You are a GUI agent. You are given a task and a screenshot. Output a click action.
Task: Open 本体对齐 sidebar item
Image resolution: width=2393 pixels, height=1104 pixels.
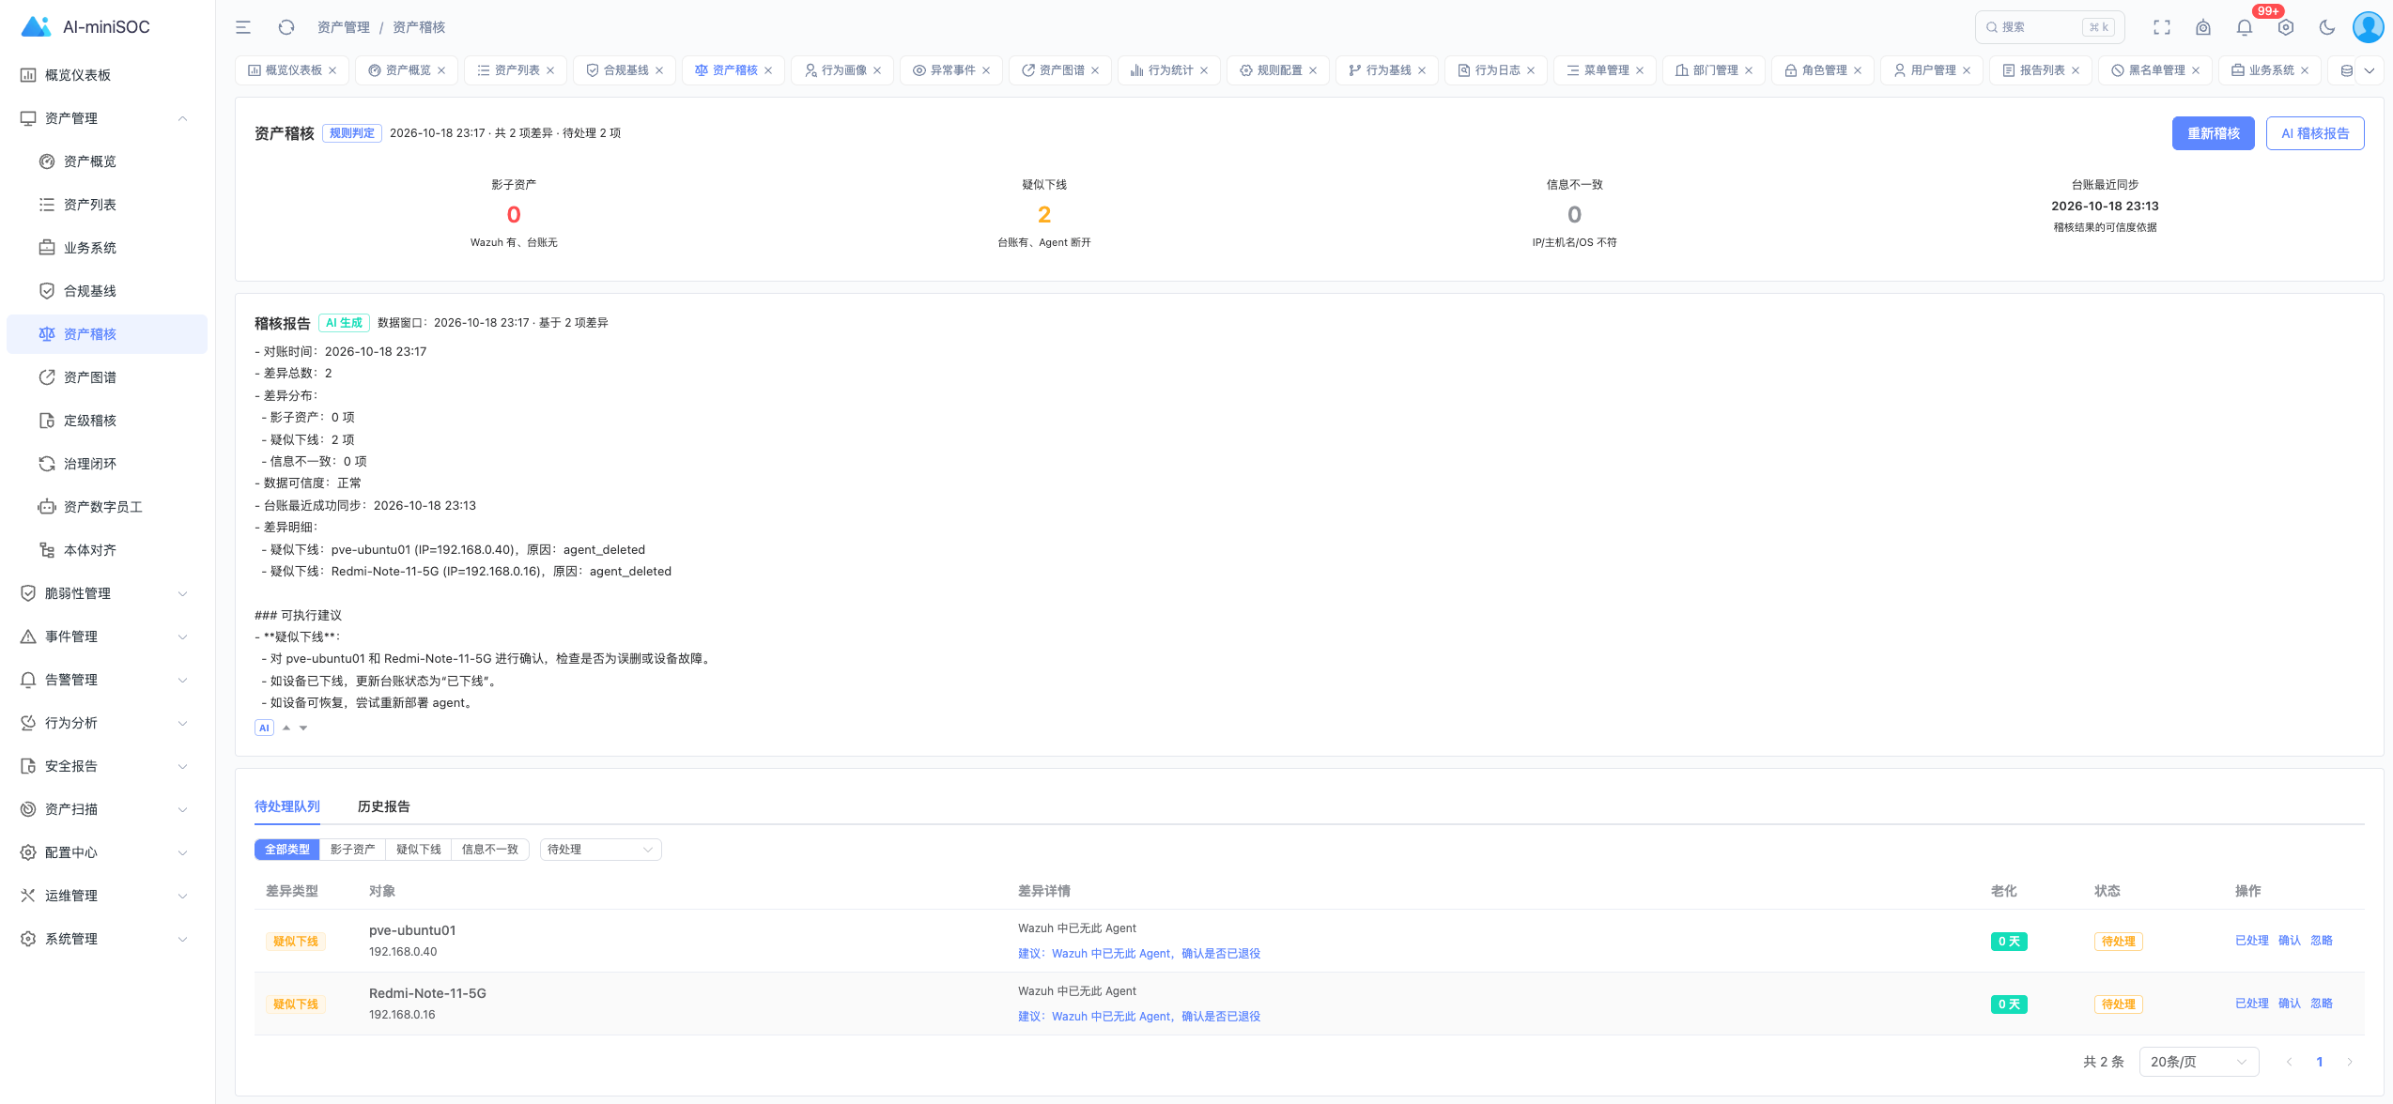[107, 550]
